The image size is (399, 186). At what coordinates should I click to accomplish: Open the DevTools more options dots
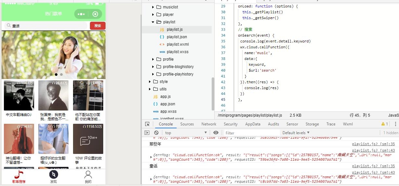tap(395, 124)
